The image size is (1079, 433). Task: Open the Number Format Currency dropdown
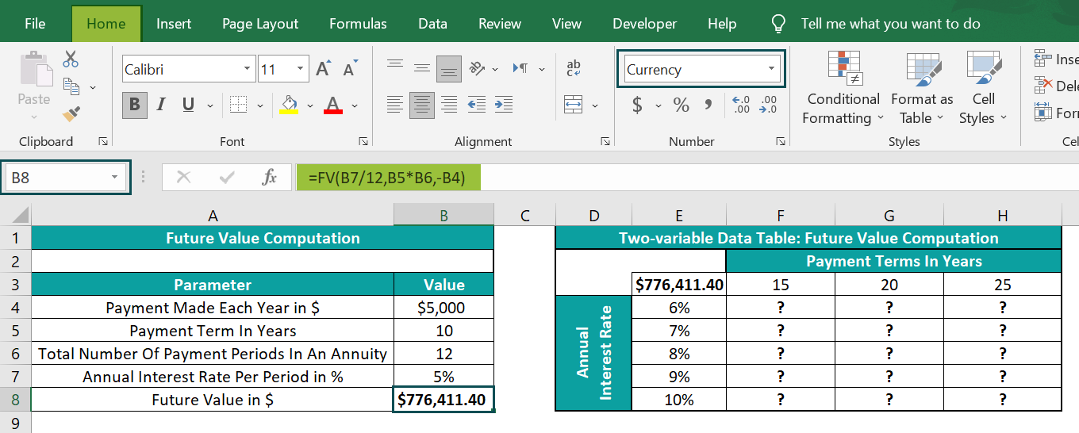click(771, 69)
